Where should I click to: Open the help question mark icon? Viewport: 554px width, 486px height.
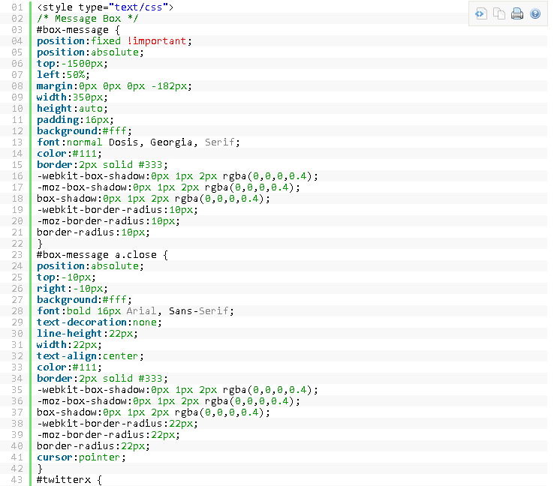click(x=535, y=13)
